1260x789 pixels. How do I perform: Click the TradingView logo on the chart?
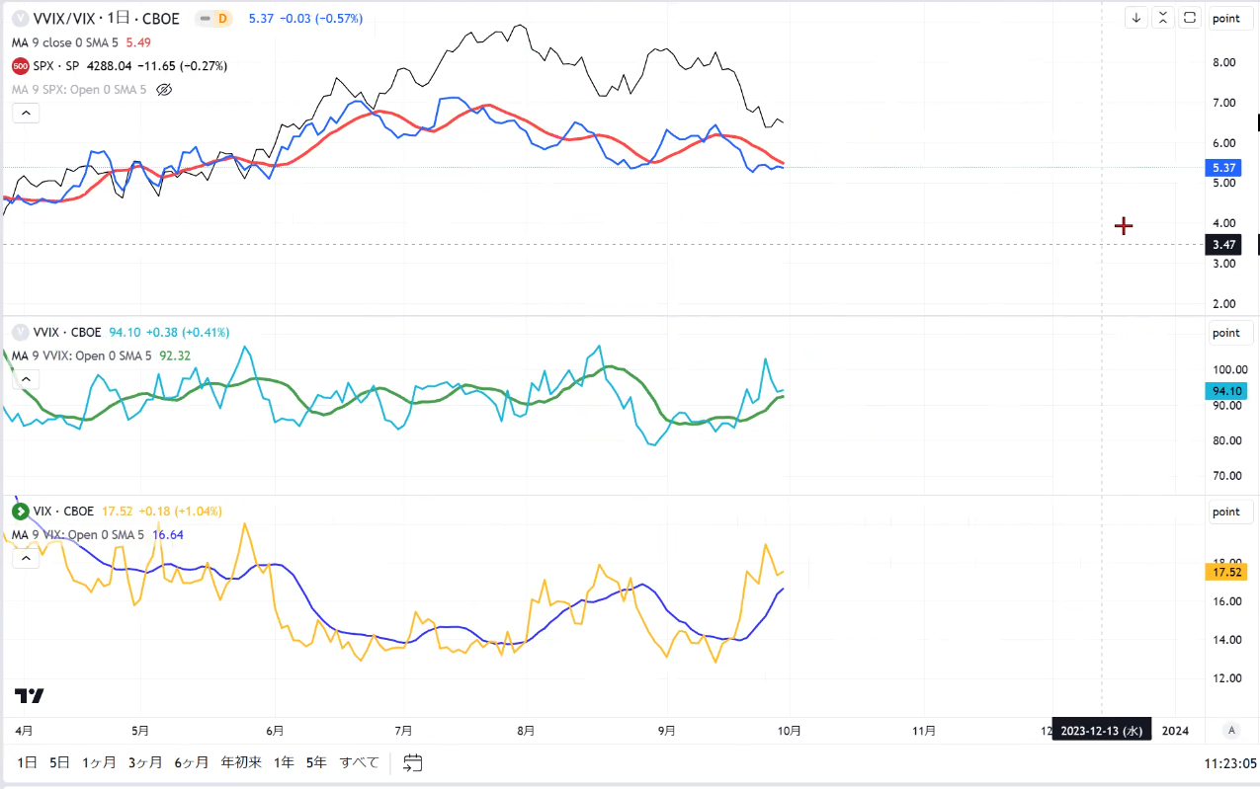(x=30, y=695)
